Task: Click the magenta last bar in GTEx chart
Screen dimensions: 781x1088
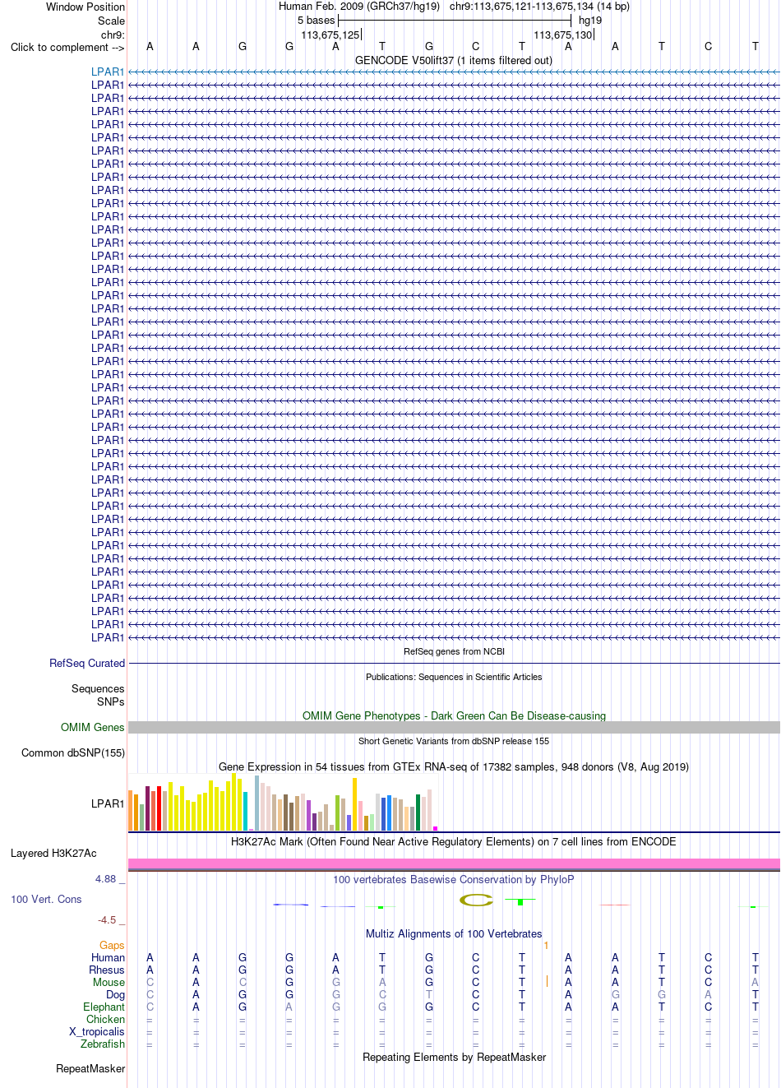Action: (435, 828)
